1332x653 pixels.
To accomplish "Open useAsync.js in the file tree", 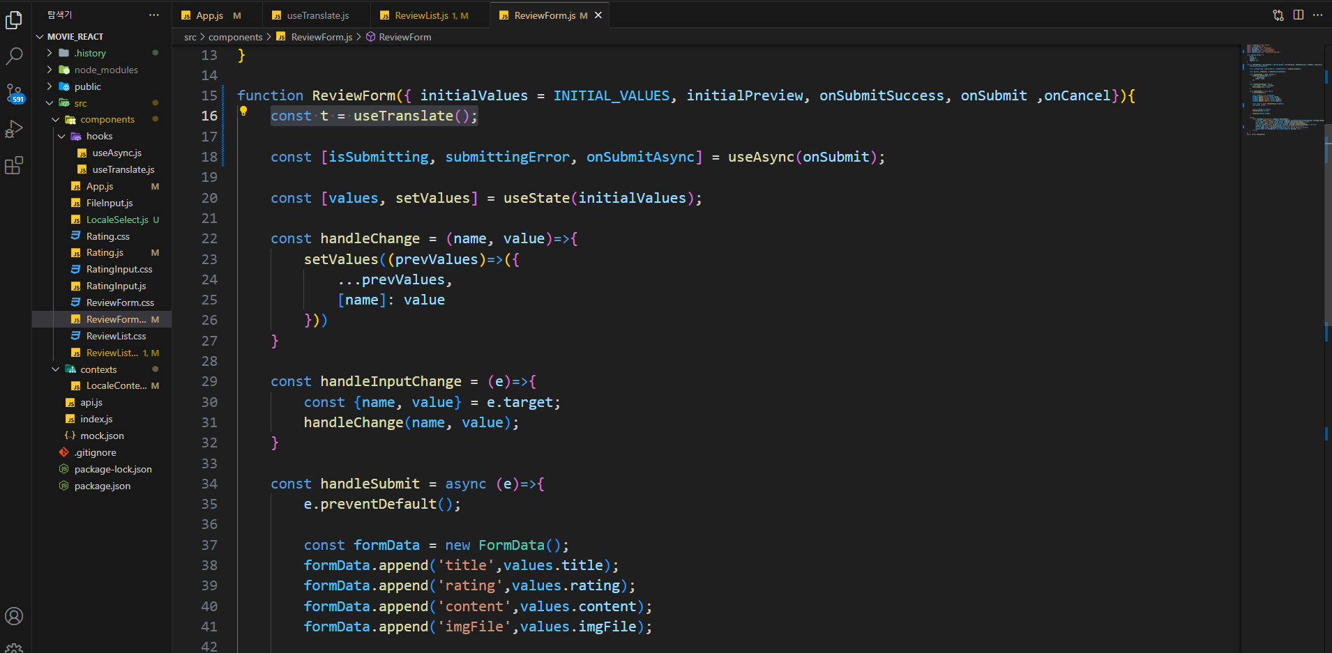I will click(x=102, y=153).
